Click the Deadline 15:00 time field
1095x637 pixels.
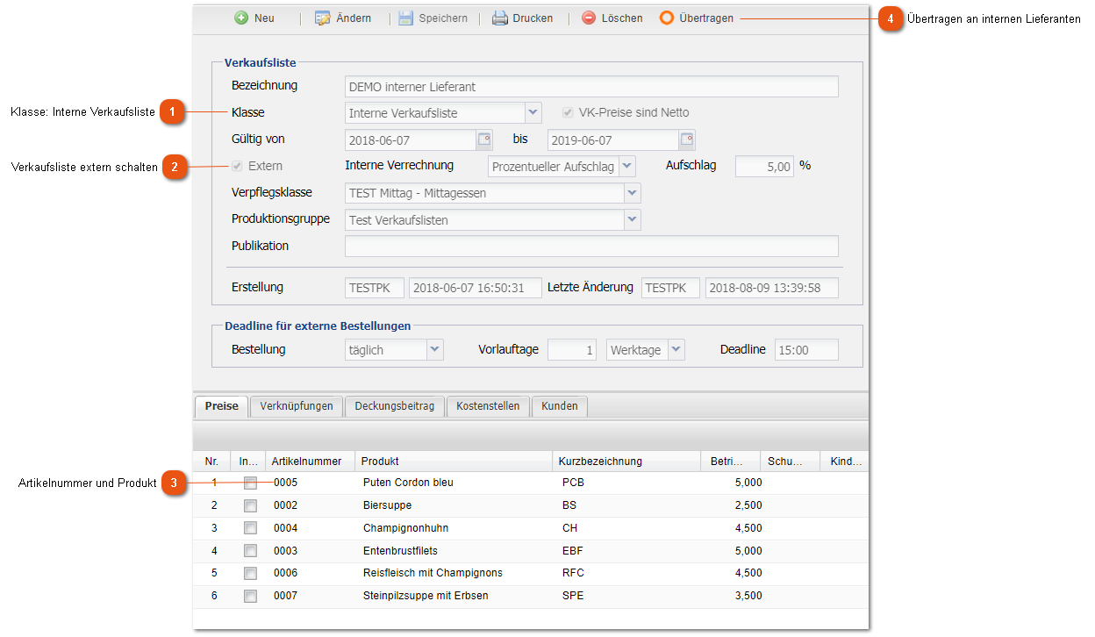[x=806, y=350]
